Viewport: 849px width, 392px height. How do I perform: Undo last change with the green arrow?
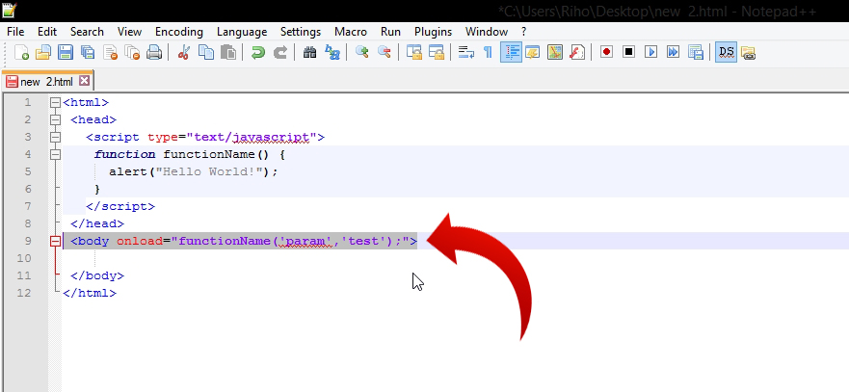258,53
